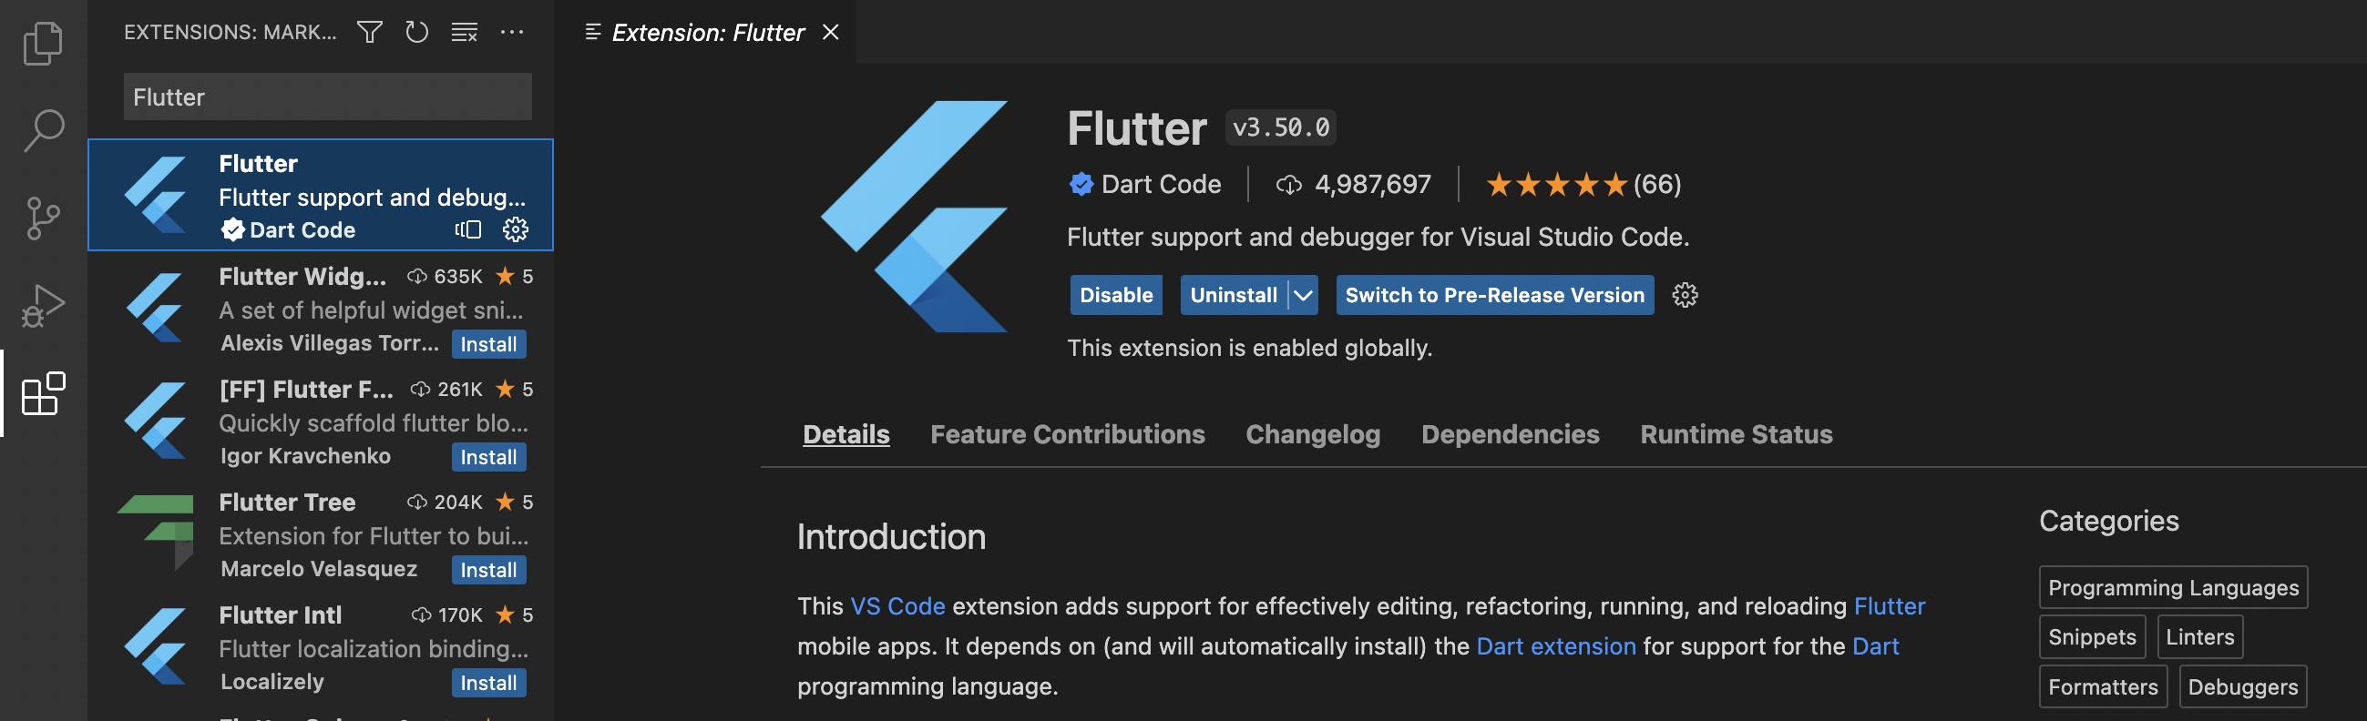The width and height of the screenshot is (2367, 721).
Task: Expand the Uninstall dropdown arrow
Action: click(1303, 295)
